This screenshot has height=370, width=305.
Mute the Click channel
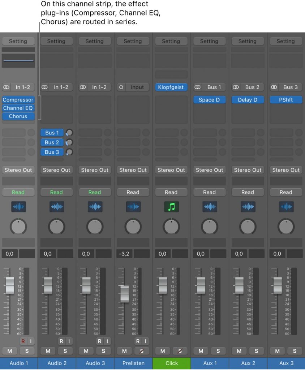click(163, 351)
